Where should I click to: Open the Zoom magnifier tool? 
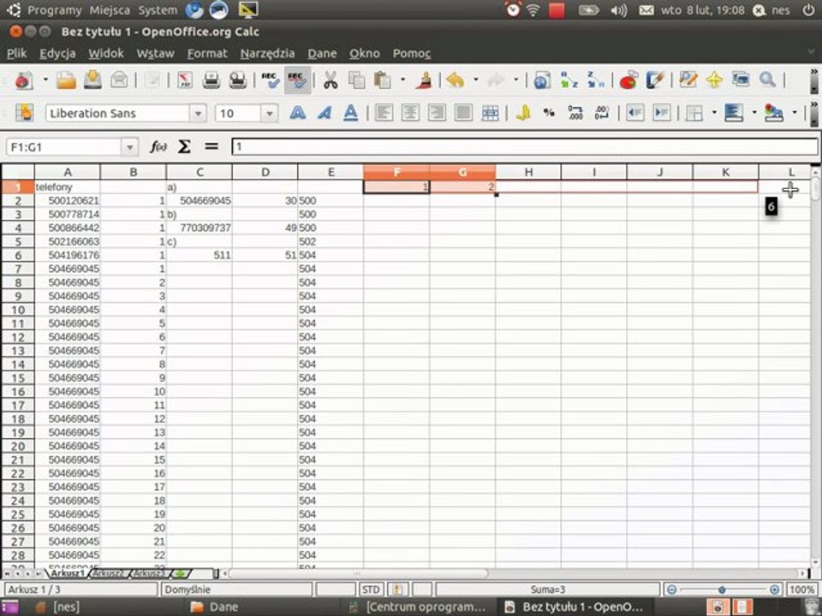click(x=767, y=80)
